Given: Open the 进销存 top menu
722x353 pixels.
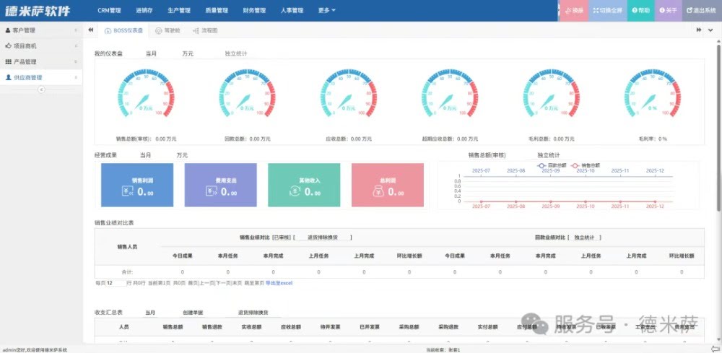Looking at the screenshot, I should click(x=144, y=11).
